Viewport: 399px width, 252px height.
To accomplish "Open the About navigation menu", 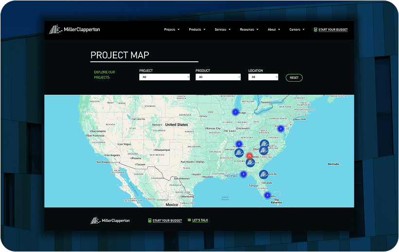I will [274, 30].
